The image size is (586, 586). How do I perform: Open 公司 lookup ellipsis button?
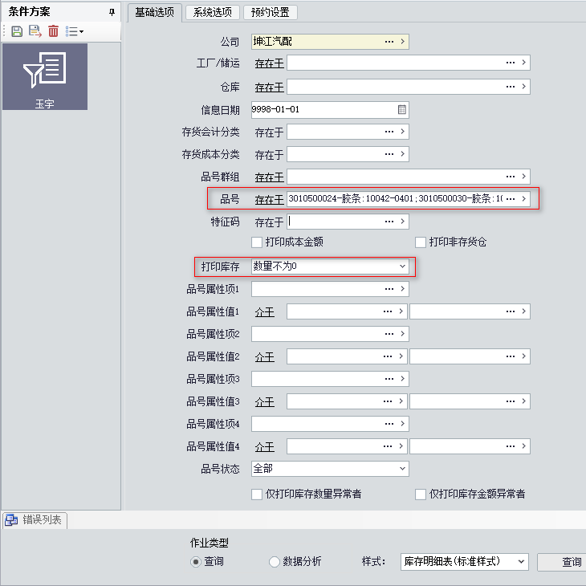(x=389, y=42)
